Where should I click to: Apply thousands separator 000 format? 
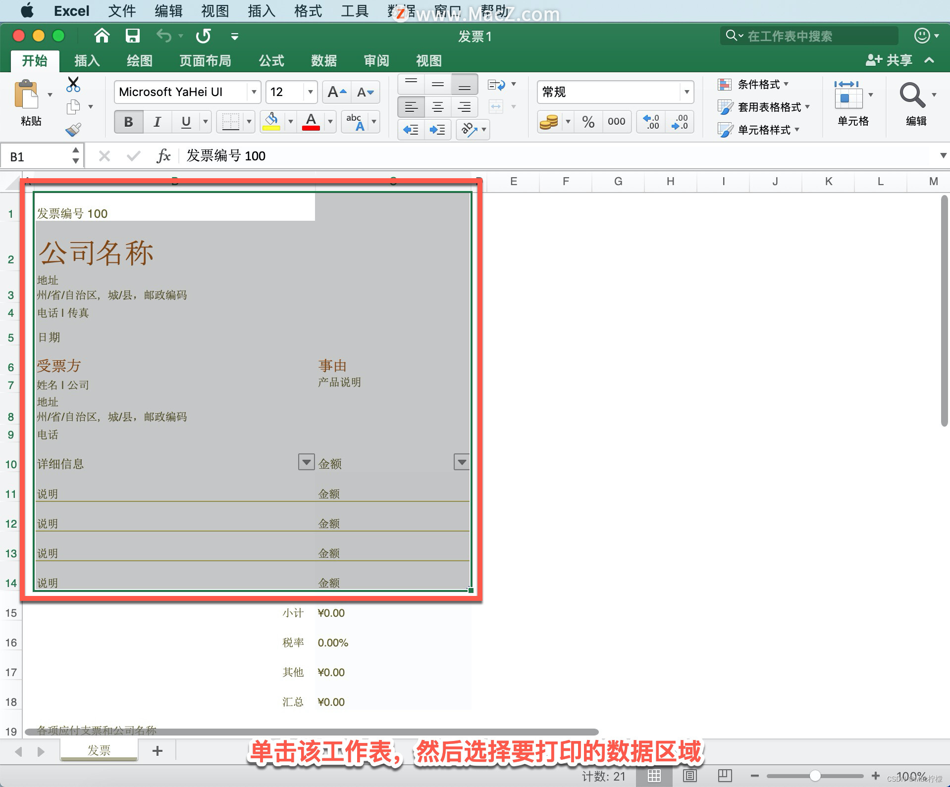[616, 122]
